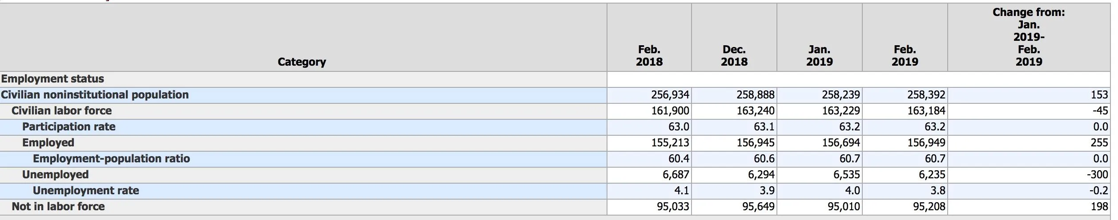Click the 163,240 labor force cell
The width and height of the screenshot is (1118, 220).
click(755, 111)
